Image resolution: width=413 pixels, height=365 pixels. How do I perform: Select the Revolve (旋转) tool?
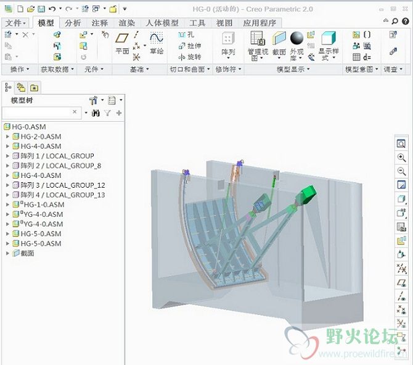pos(190,57)
